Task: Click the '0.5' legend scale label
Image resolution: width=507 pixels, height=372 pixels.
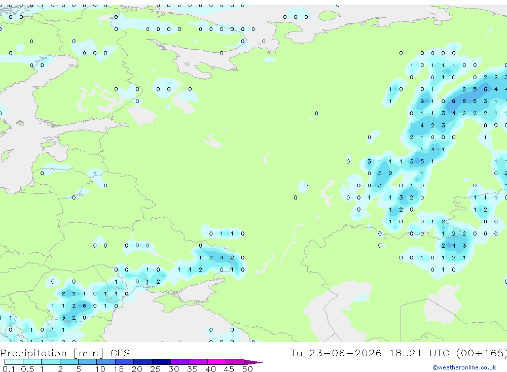Action: pyautogui.click(x=27, y=369)
